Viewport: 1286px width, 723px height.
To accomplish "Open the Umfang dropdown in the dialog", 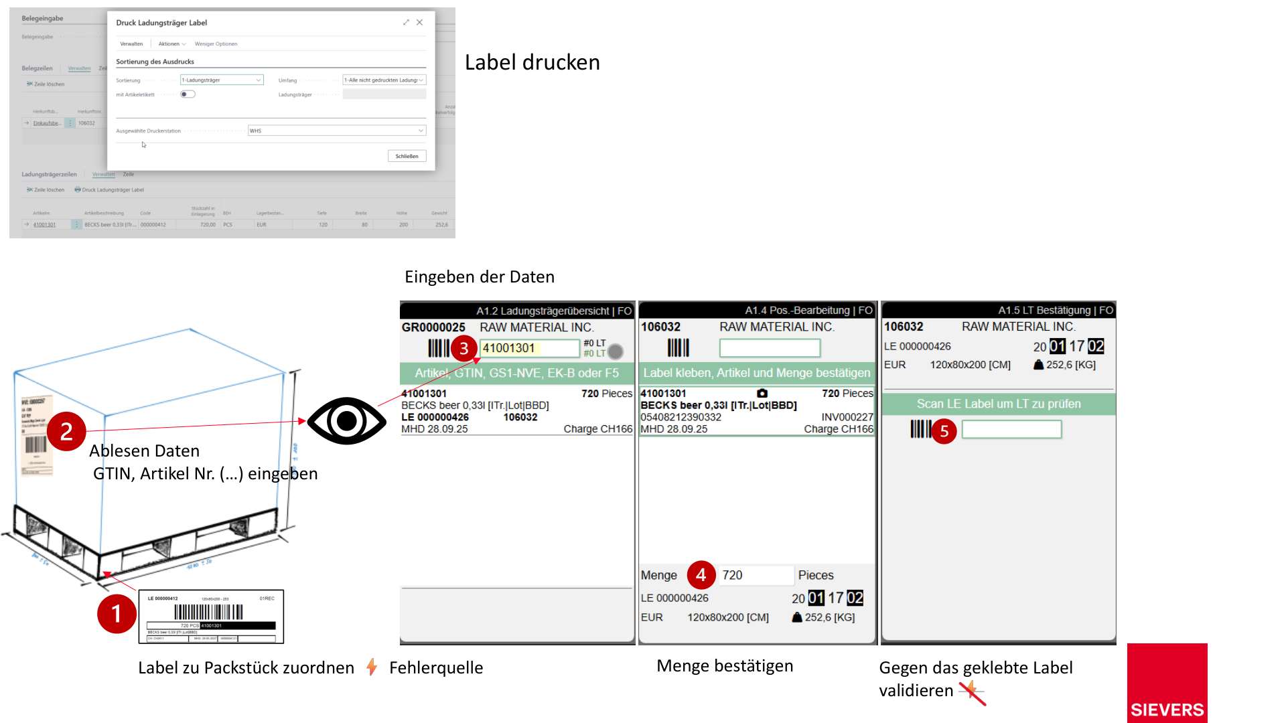I will 384,80.
